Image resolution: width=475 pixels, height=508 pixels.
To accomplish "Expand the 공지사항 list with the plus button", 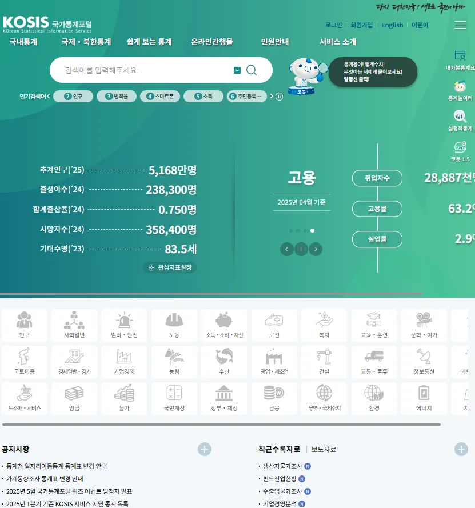I will [x=204, y=449].
